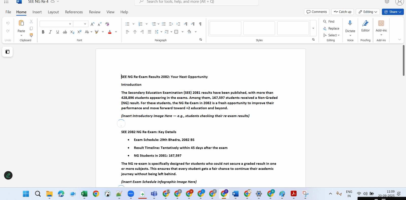Apply strikethrough formatting
This screenshot has width=406, height=200.
[65, 32]
